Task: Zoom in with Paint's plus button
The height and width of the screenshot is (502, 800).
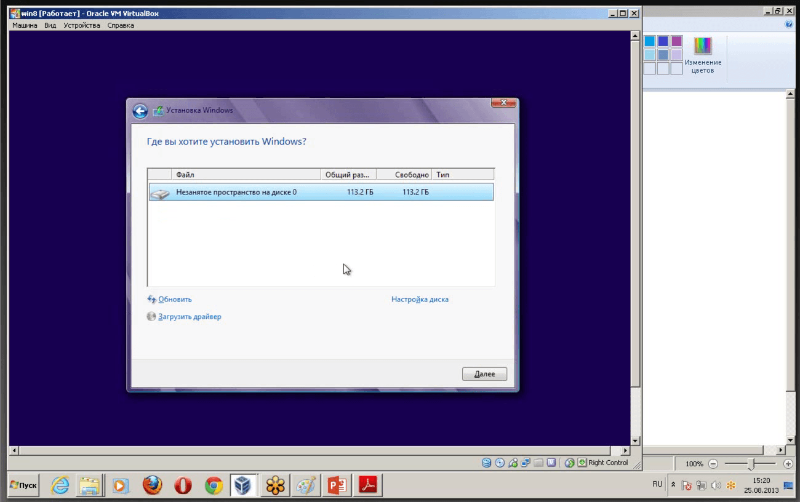Action: point(788,464)
